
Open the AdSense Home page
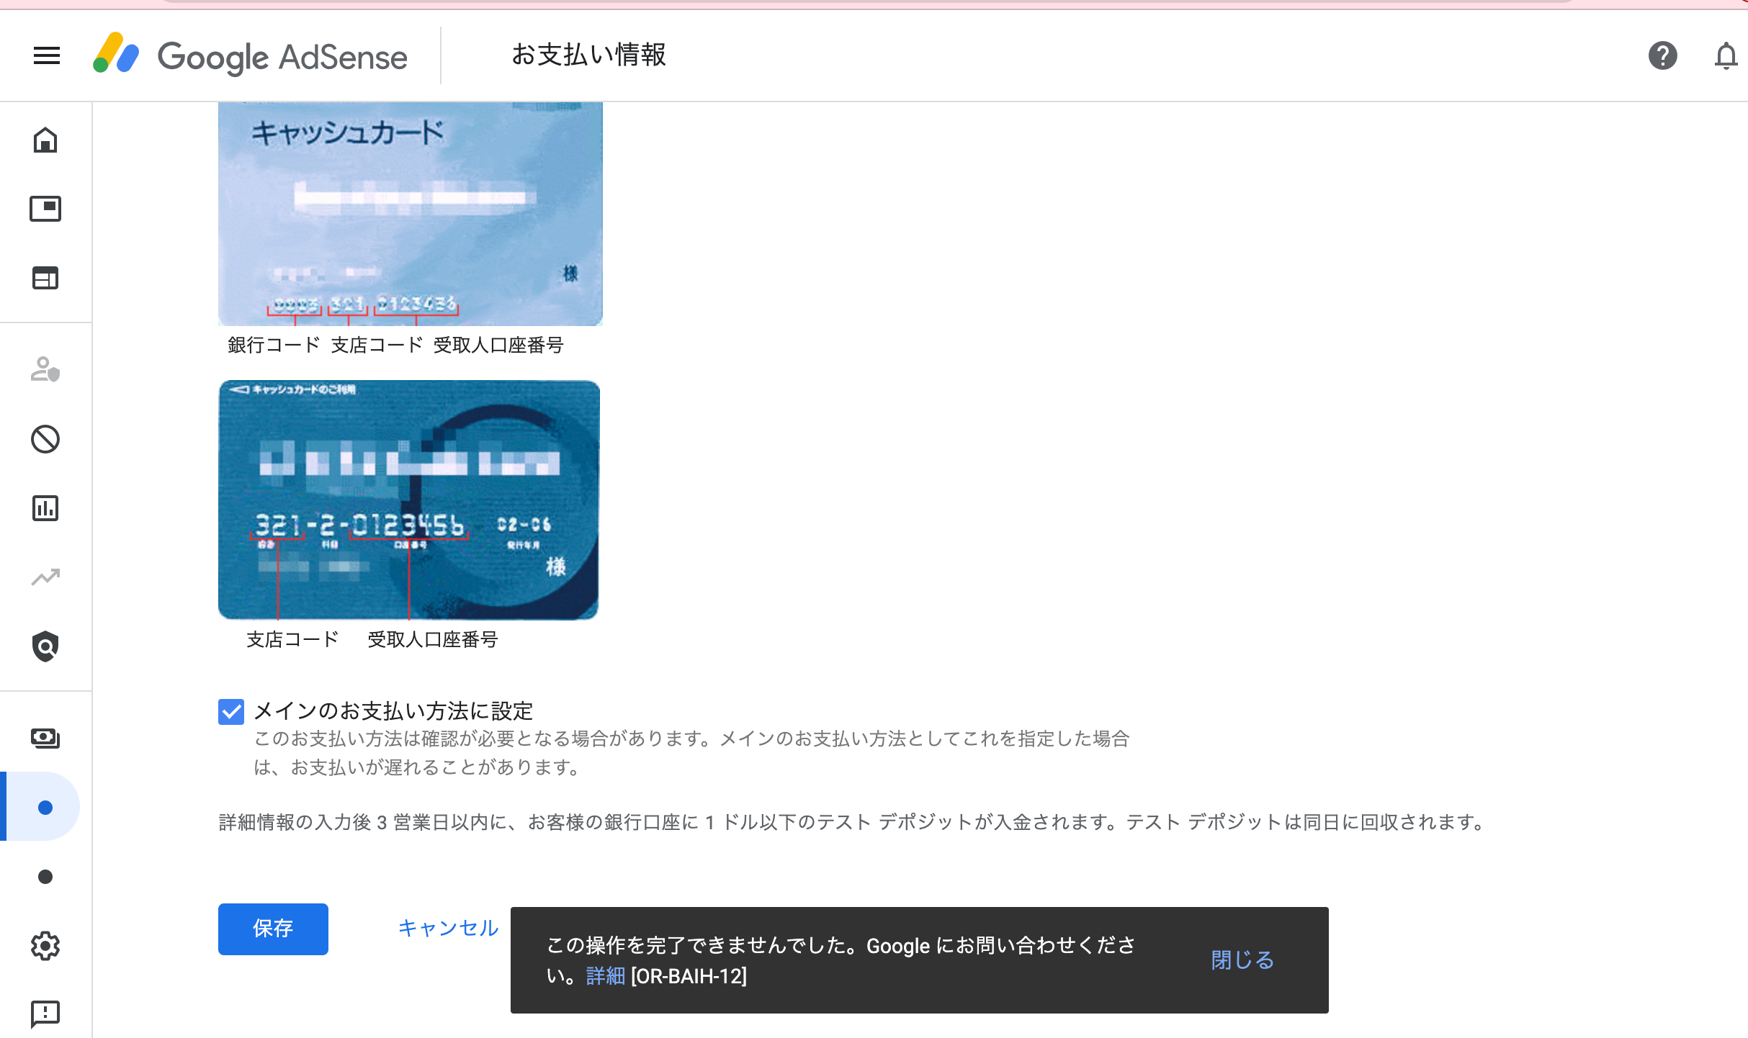coord(45,140)
